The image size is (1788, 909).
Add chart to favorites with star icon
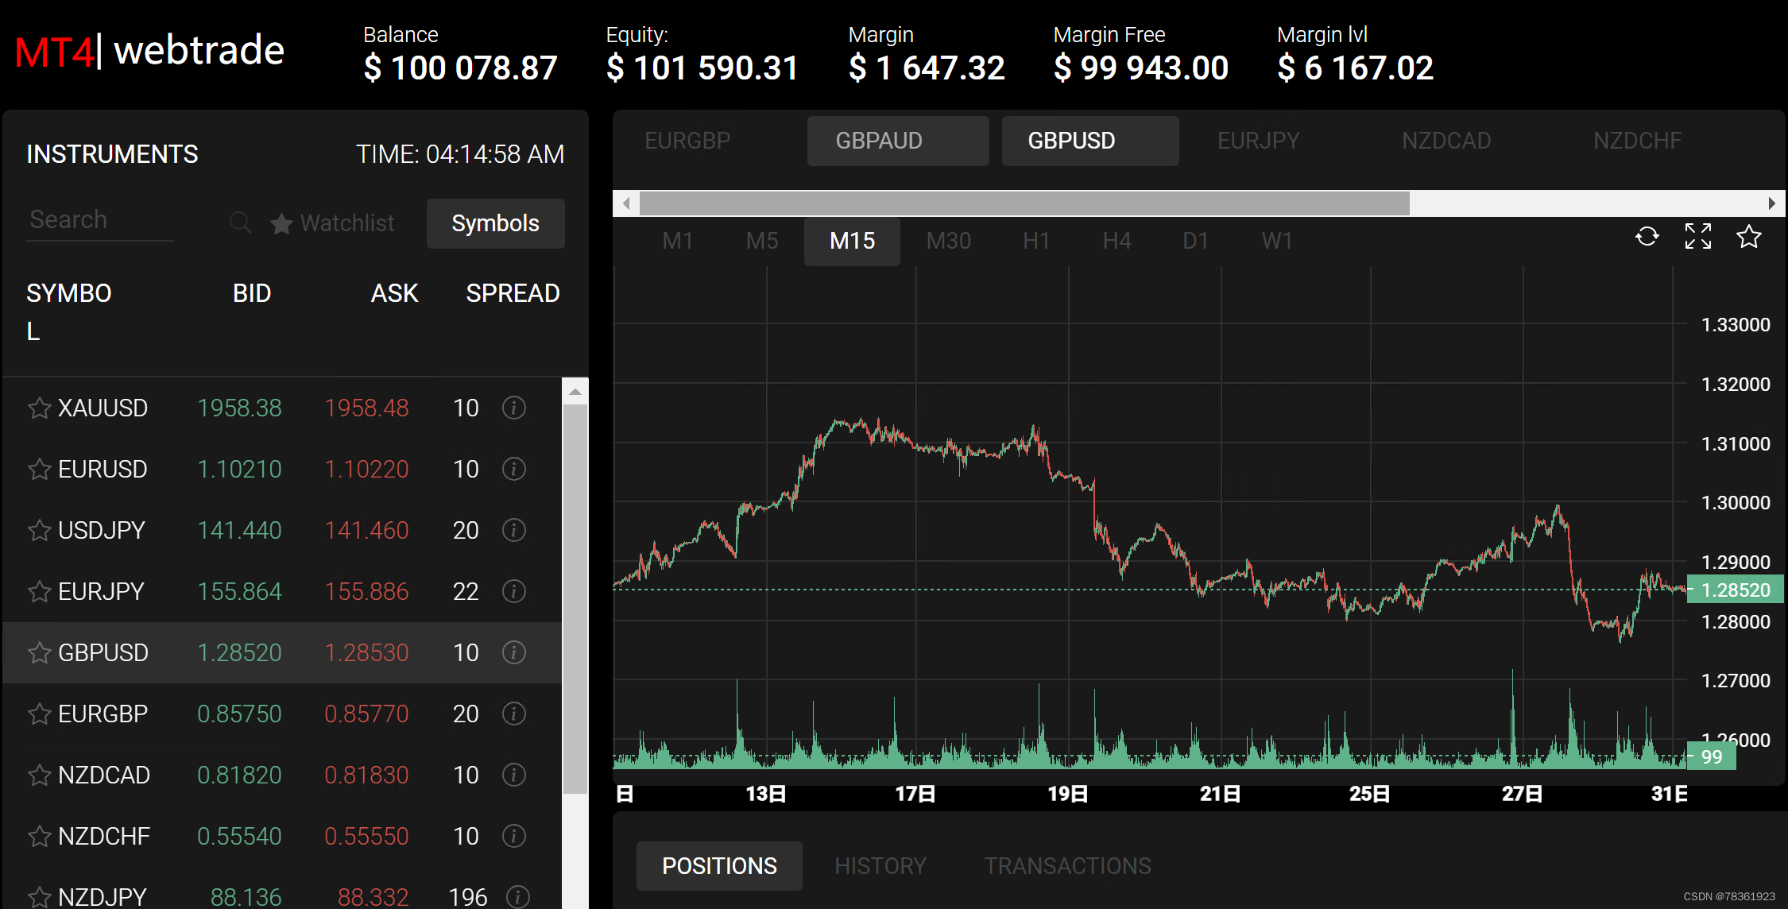1748,237
